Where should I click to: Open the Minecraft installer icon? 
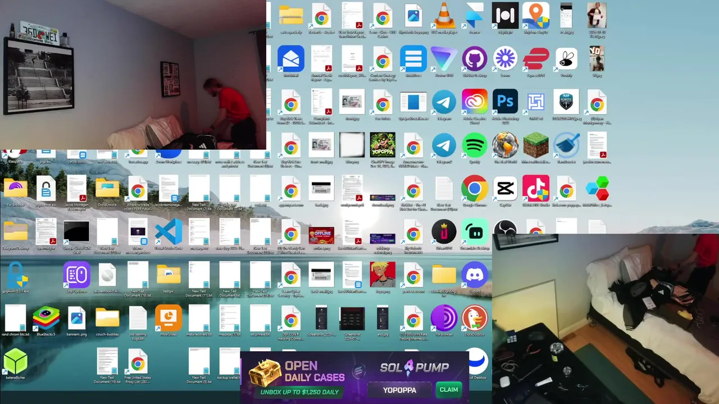(x=535, y=145)
